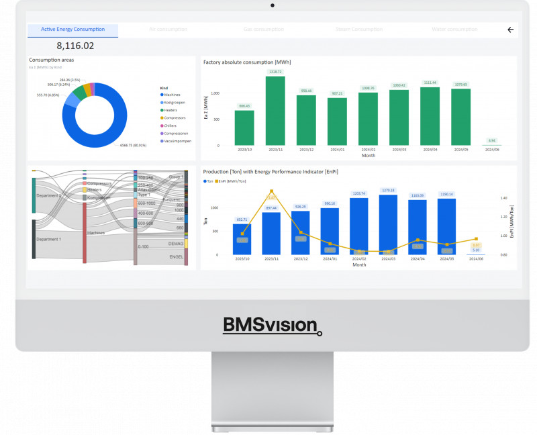The width and height of the screenshot is (537, 435).
Task: Select the Steam Consumption tab
Action: pos(358,30)
